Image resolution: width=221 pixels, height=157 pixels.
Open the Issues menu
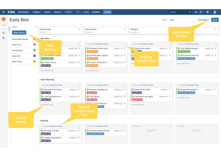(x=48, y=12)
